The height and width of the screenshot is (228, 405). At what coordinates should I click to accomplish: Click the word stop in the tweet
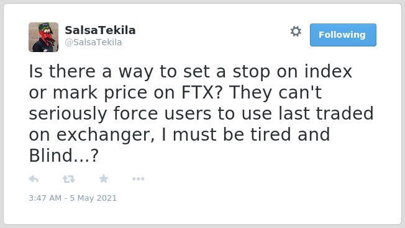click(252, 72)
